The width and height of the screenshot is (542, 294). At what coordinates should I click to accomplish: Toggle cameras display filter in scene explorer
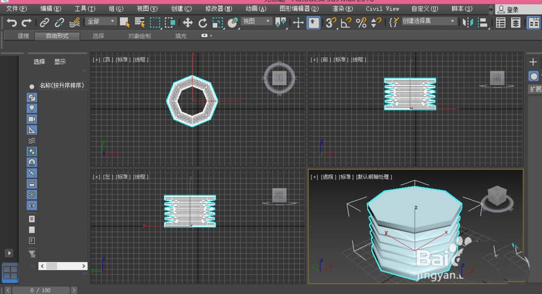click(x=32, y=119)
